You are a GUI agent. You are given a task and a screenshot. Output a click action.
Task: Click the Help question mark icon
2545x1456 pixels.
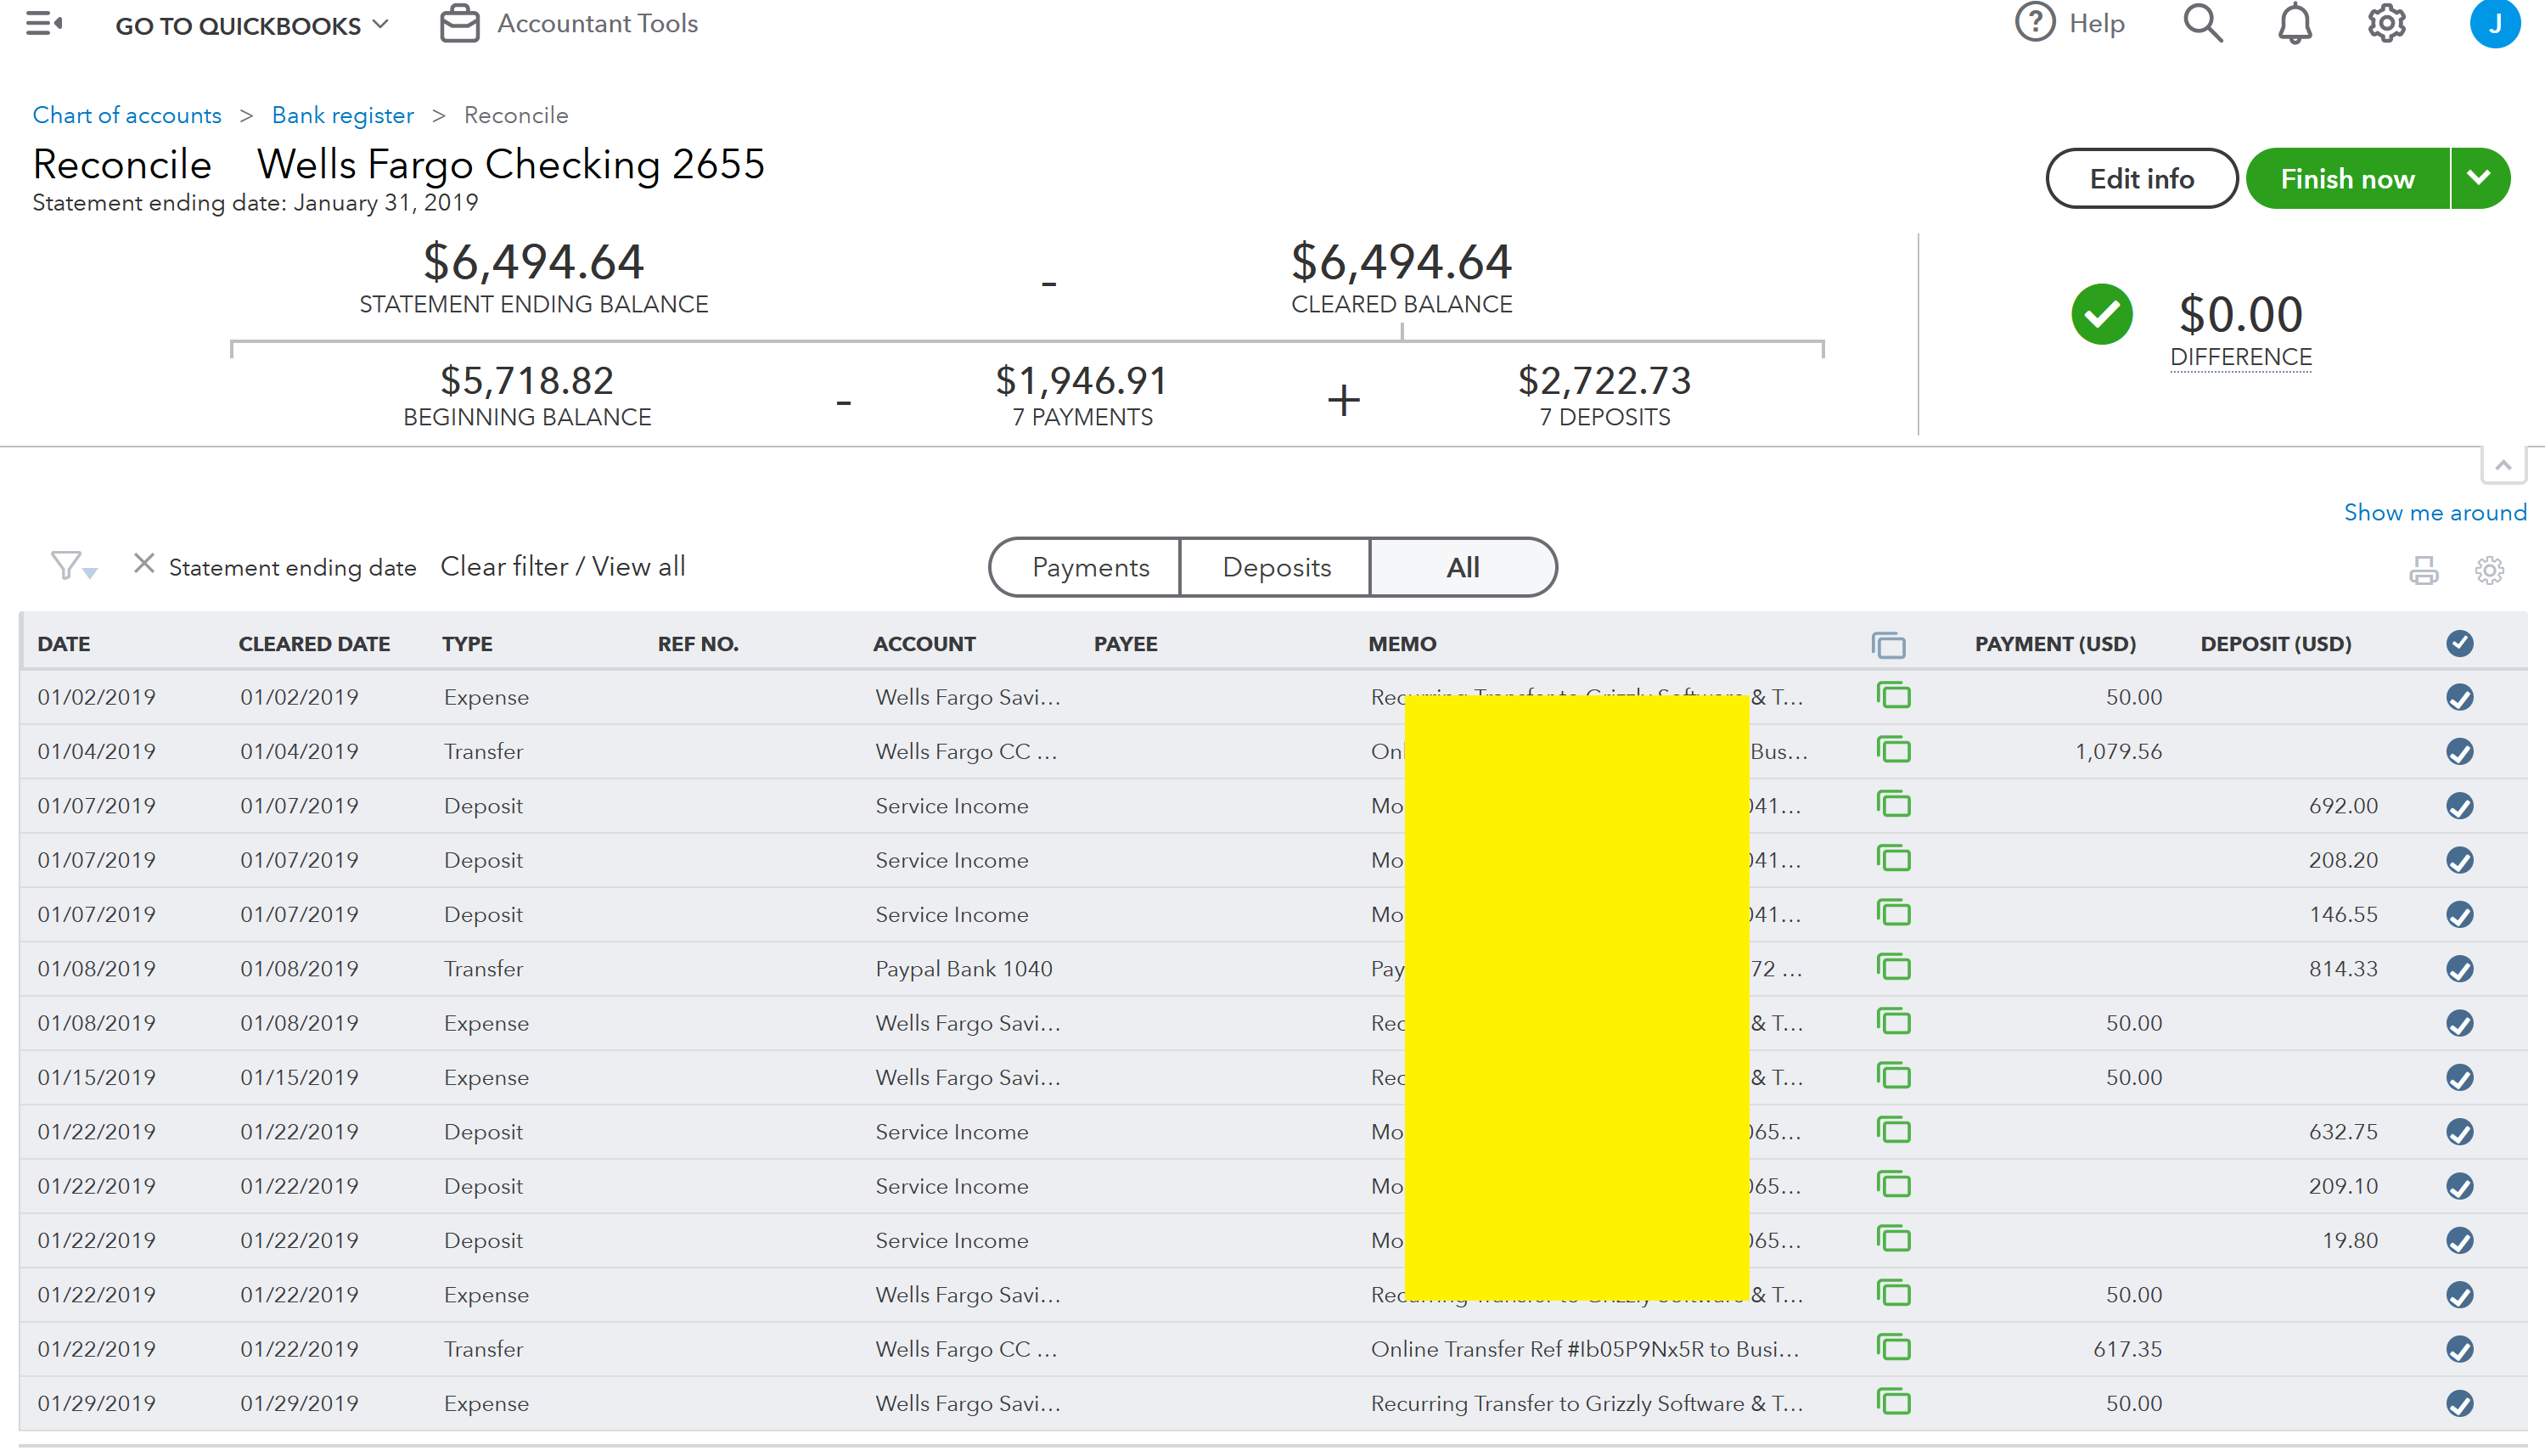(2034, 23)
